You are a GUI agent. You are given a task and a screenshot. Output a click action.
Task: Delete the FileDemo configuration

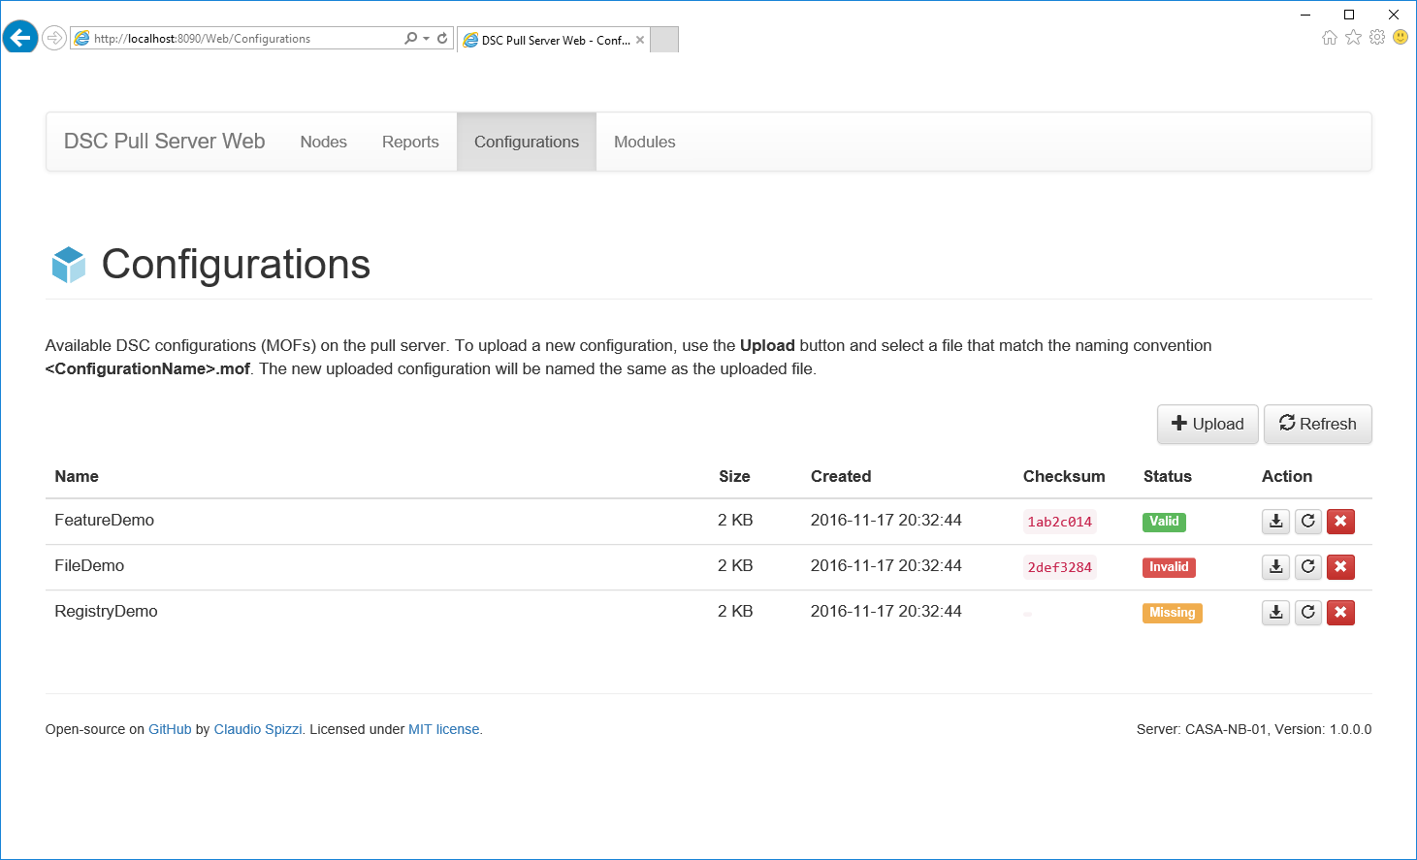(1340, 567)
